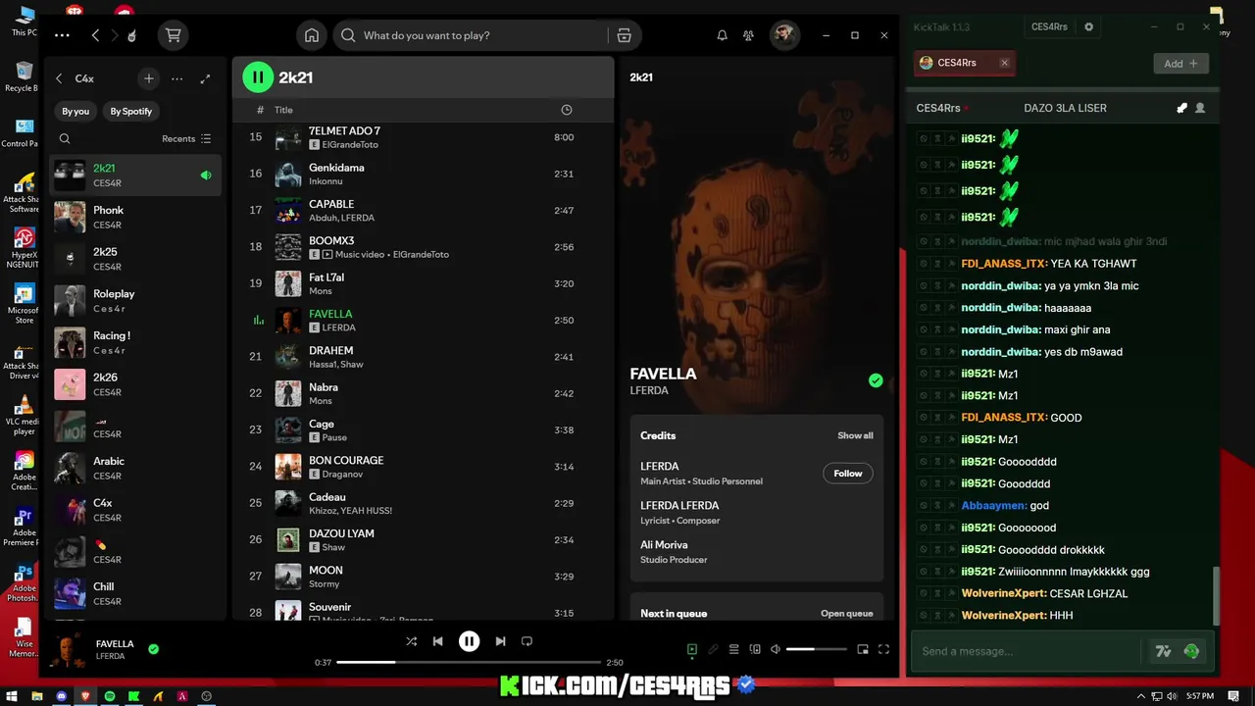1255x706 pixels.
Task: Go back using Spotify back arrow
Action: pyautogui.click(x=95, y=35)
